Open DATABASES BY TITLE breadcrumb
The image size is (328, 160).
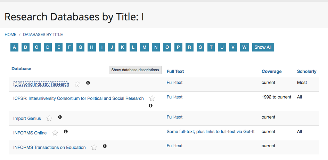[43, 35]
